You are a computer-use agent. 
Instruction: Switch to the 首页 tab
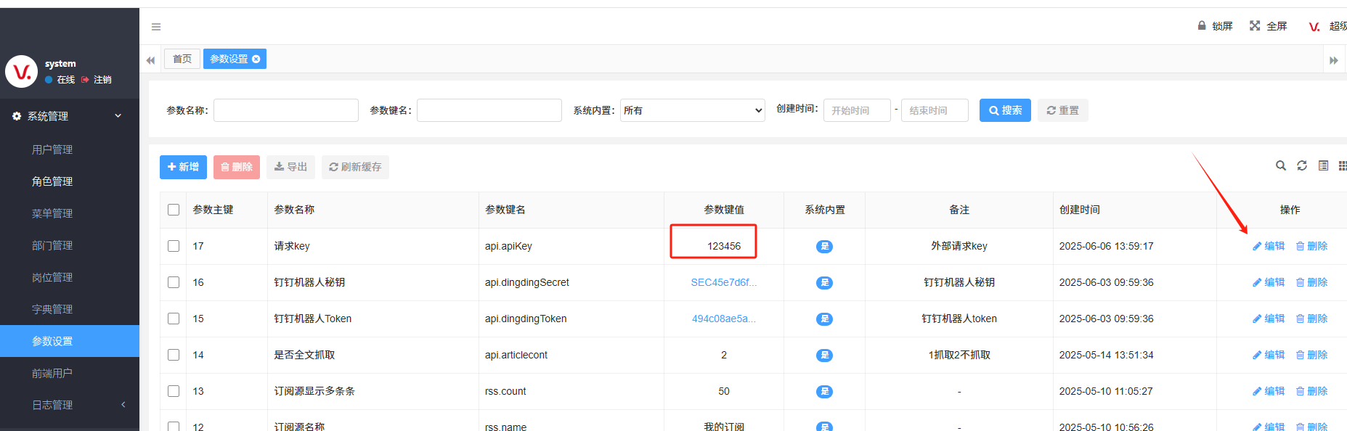182,59
